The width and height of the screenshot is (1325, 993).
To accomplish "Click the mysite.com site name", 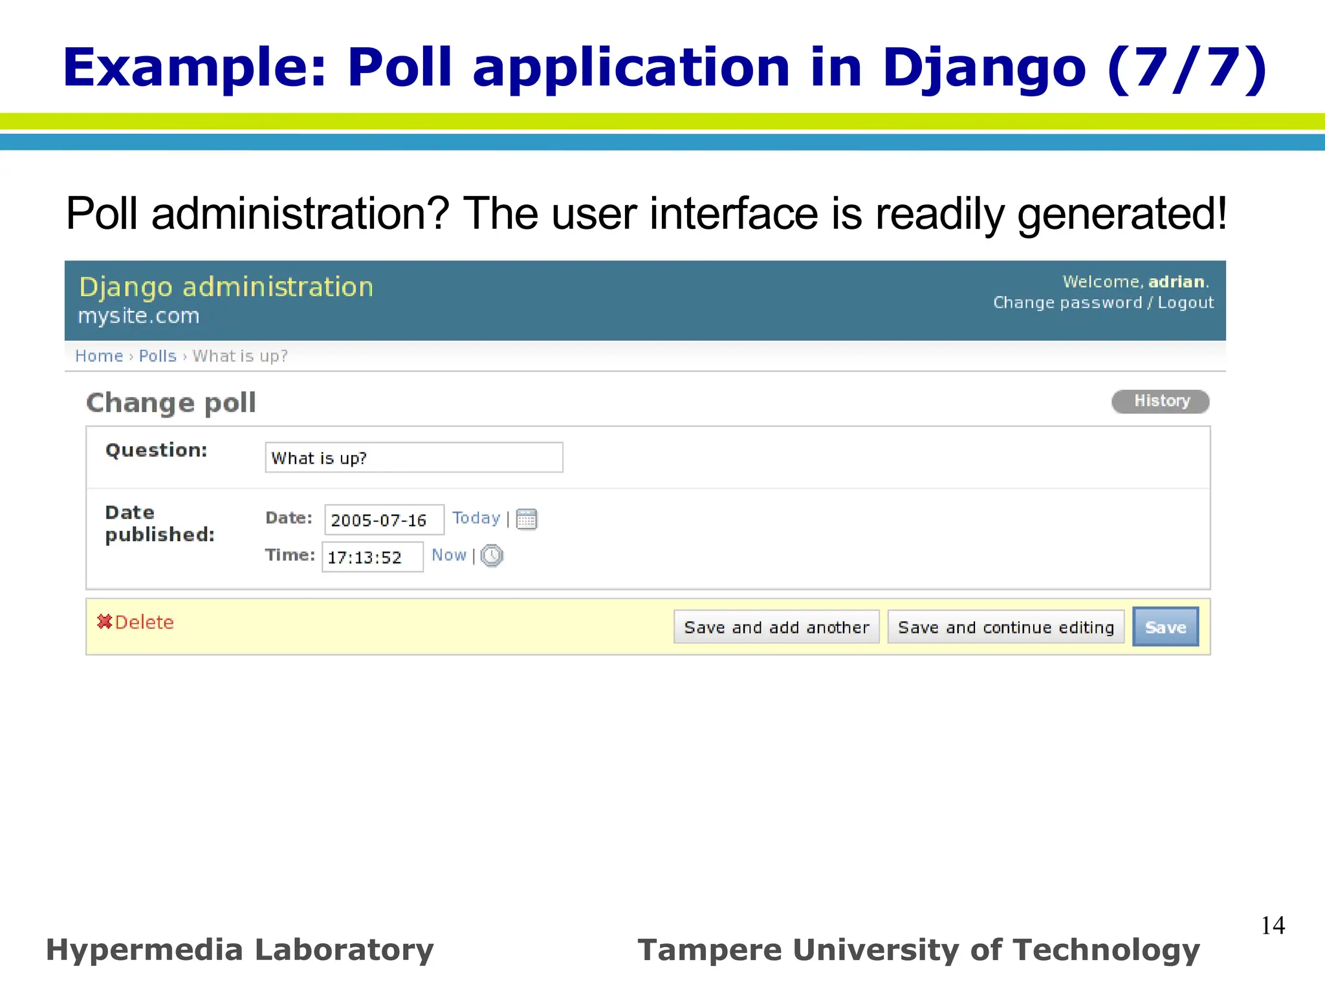I will pyautogui.click(x=138, y=316).
